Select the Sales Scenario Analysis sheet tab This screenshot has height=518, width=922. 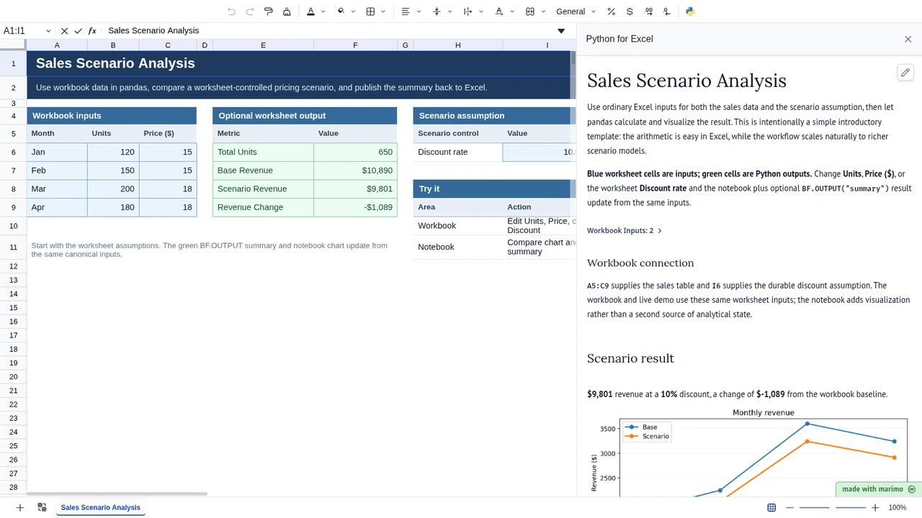pos(101,507)
